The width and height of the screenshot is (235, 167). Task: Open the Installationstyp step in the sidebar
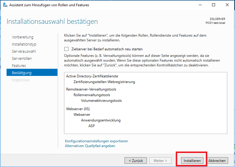click(x=24, y=44)
